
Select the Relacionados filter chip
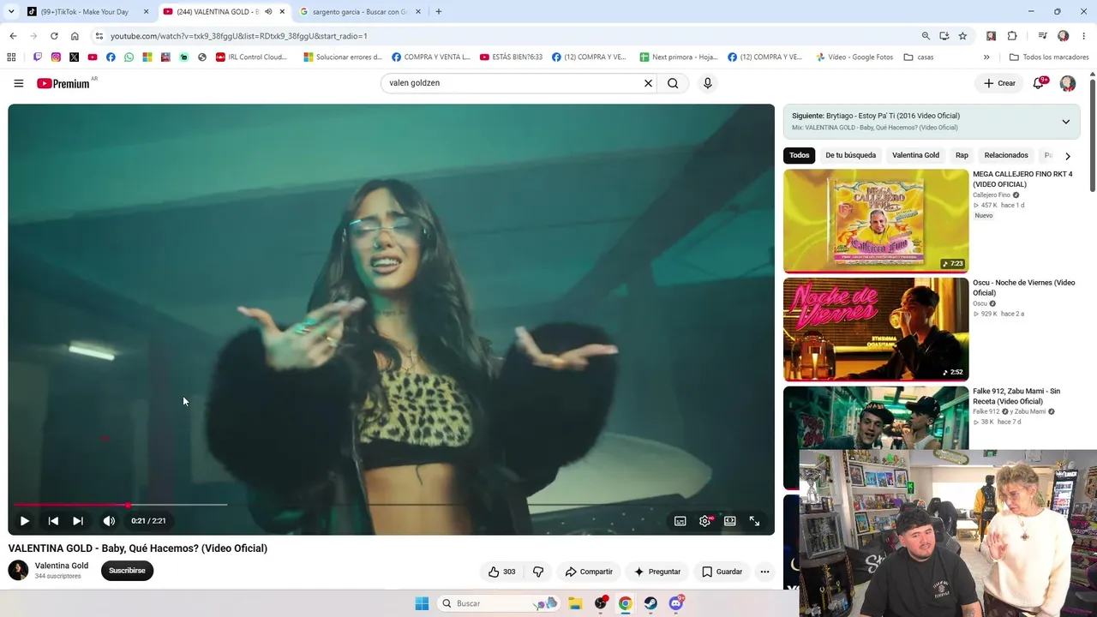[x=1006, y=155]
